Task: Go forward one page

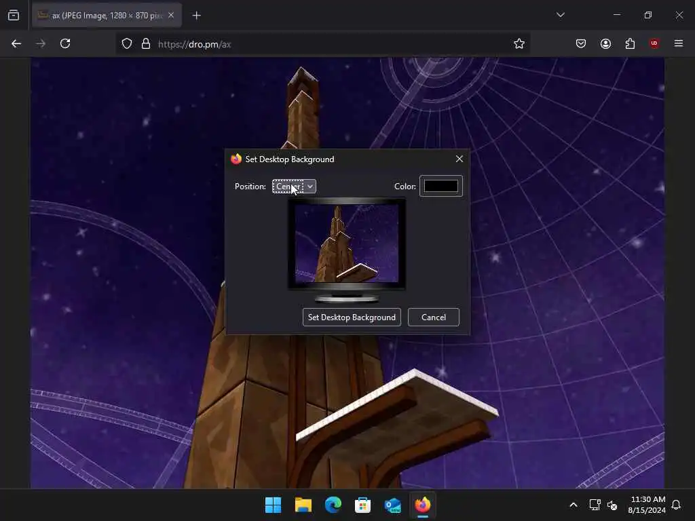Action: [41, 44]
